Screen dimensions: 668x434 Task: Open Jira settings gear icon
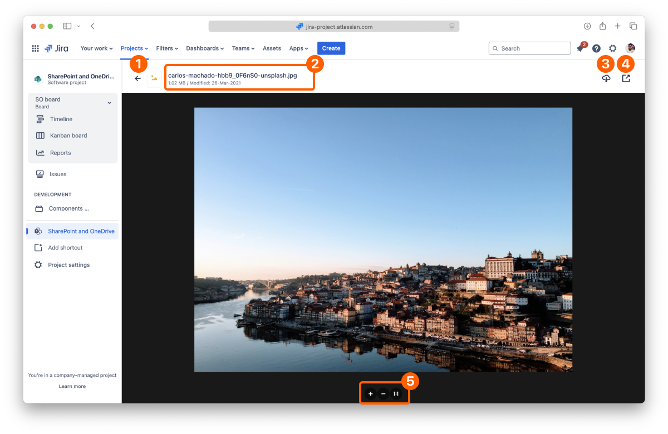point(612,48)
